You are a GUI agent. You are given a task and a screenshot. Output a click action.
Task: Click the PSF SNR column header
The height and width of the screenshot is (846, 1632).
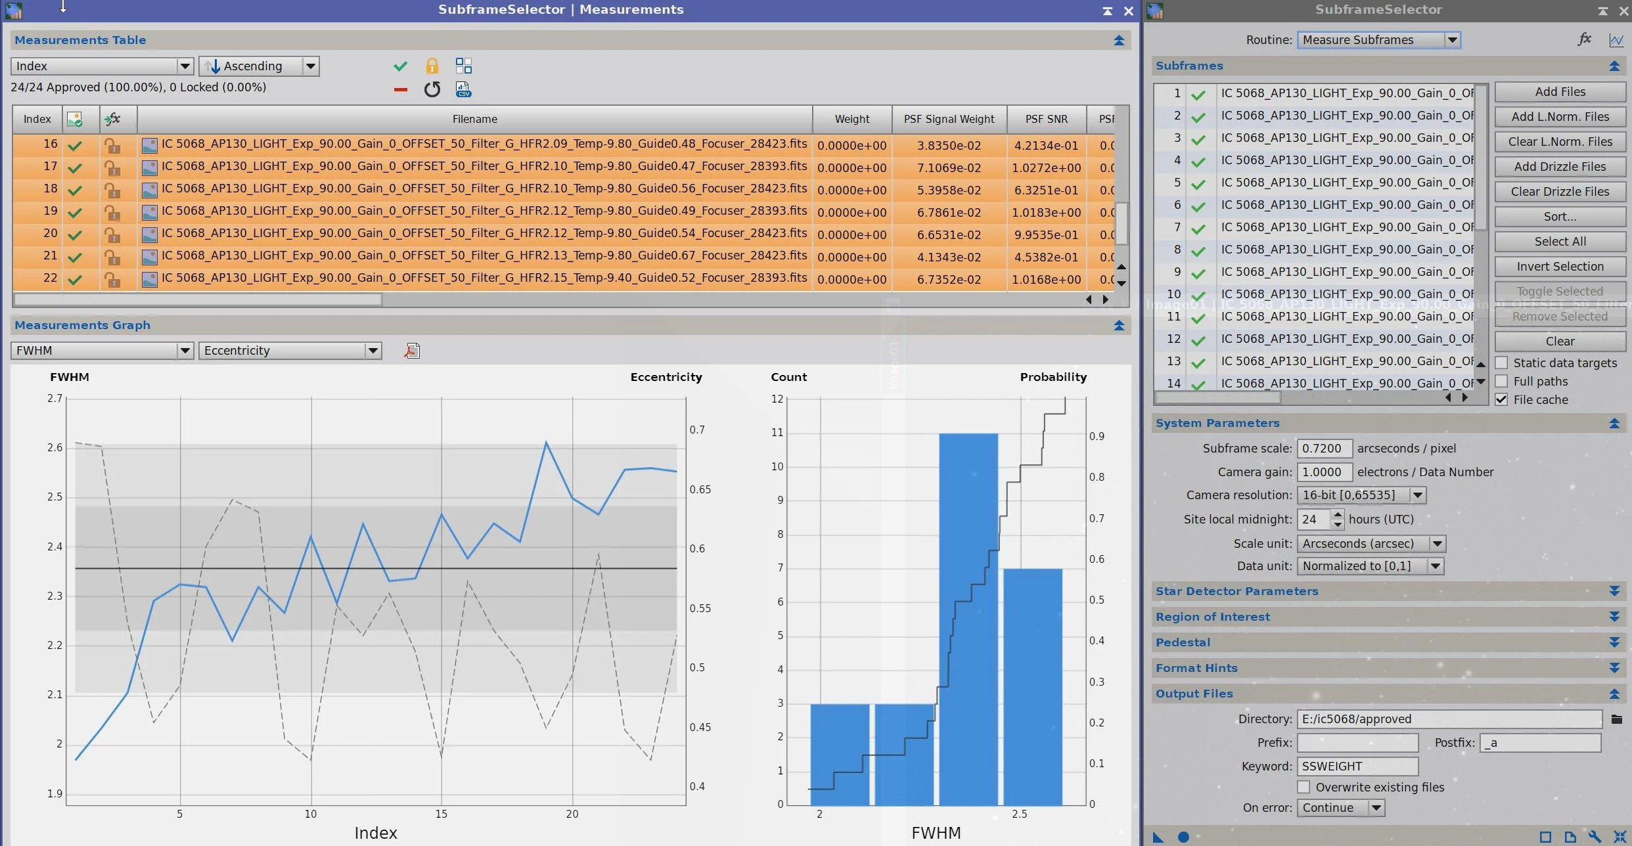coord(1046,119)
